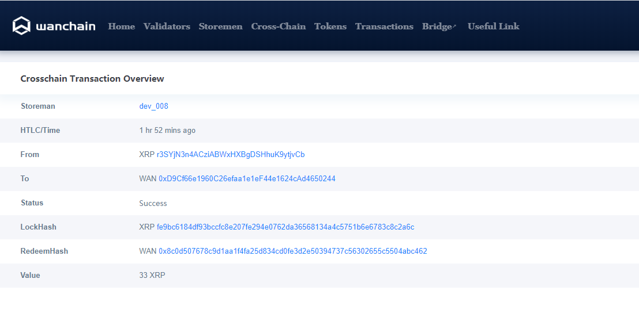Screen dimensions: 639x336
Task: Click the Crosschain Transaction Overview heading
Action: pyautogui.click(x=92, y=78)
